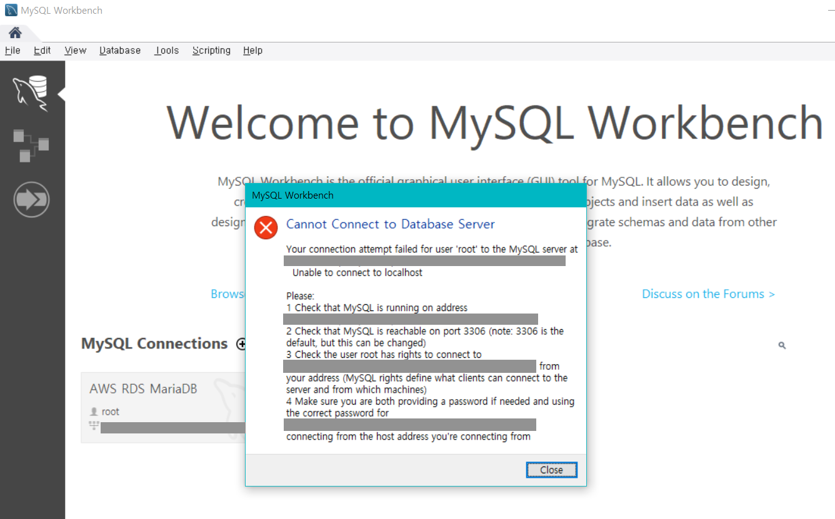Click the host address icon in the connection tile
The image size is (835, 519).
[94, 425]
